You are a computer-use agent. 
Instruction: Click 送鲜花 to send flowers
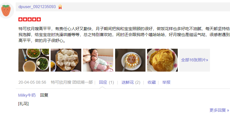[128, 82]
